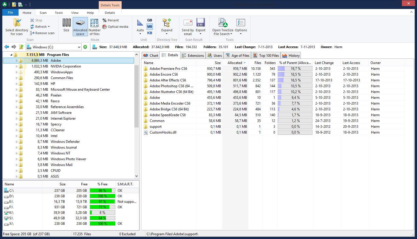
Task: Open the Export dropdown
Action: (x=200, y=27)
